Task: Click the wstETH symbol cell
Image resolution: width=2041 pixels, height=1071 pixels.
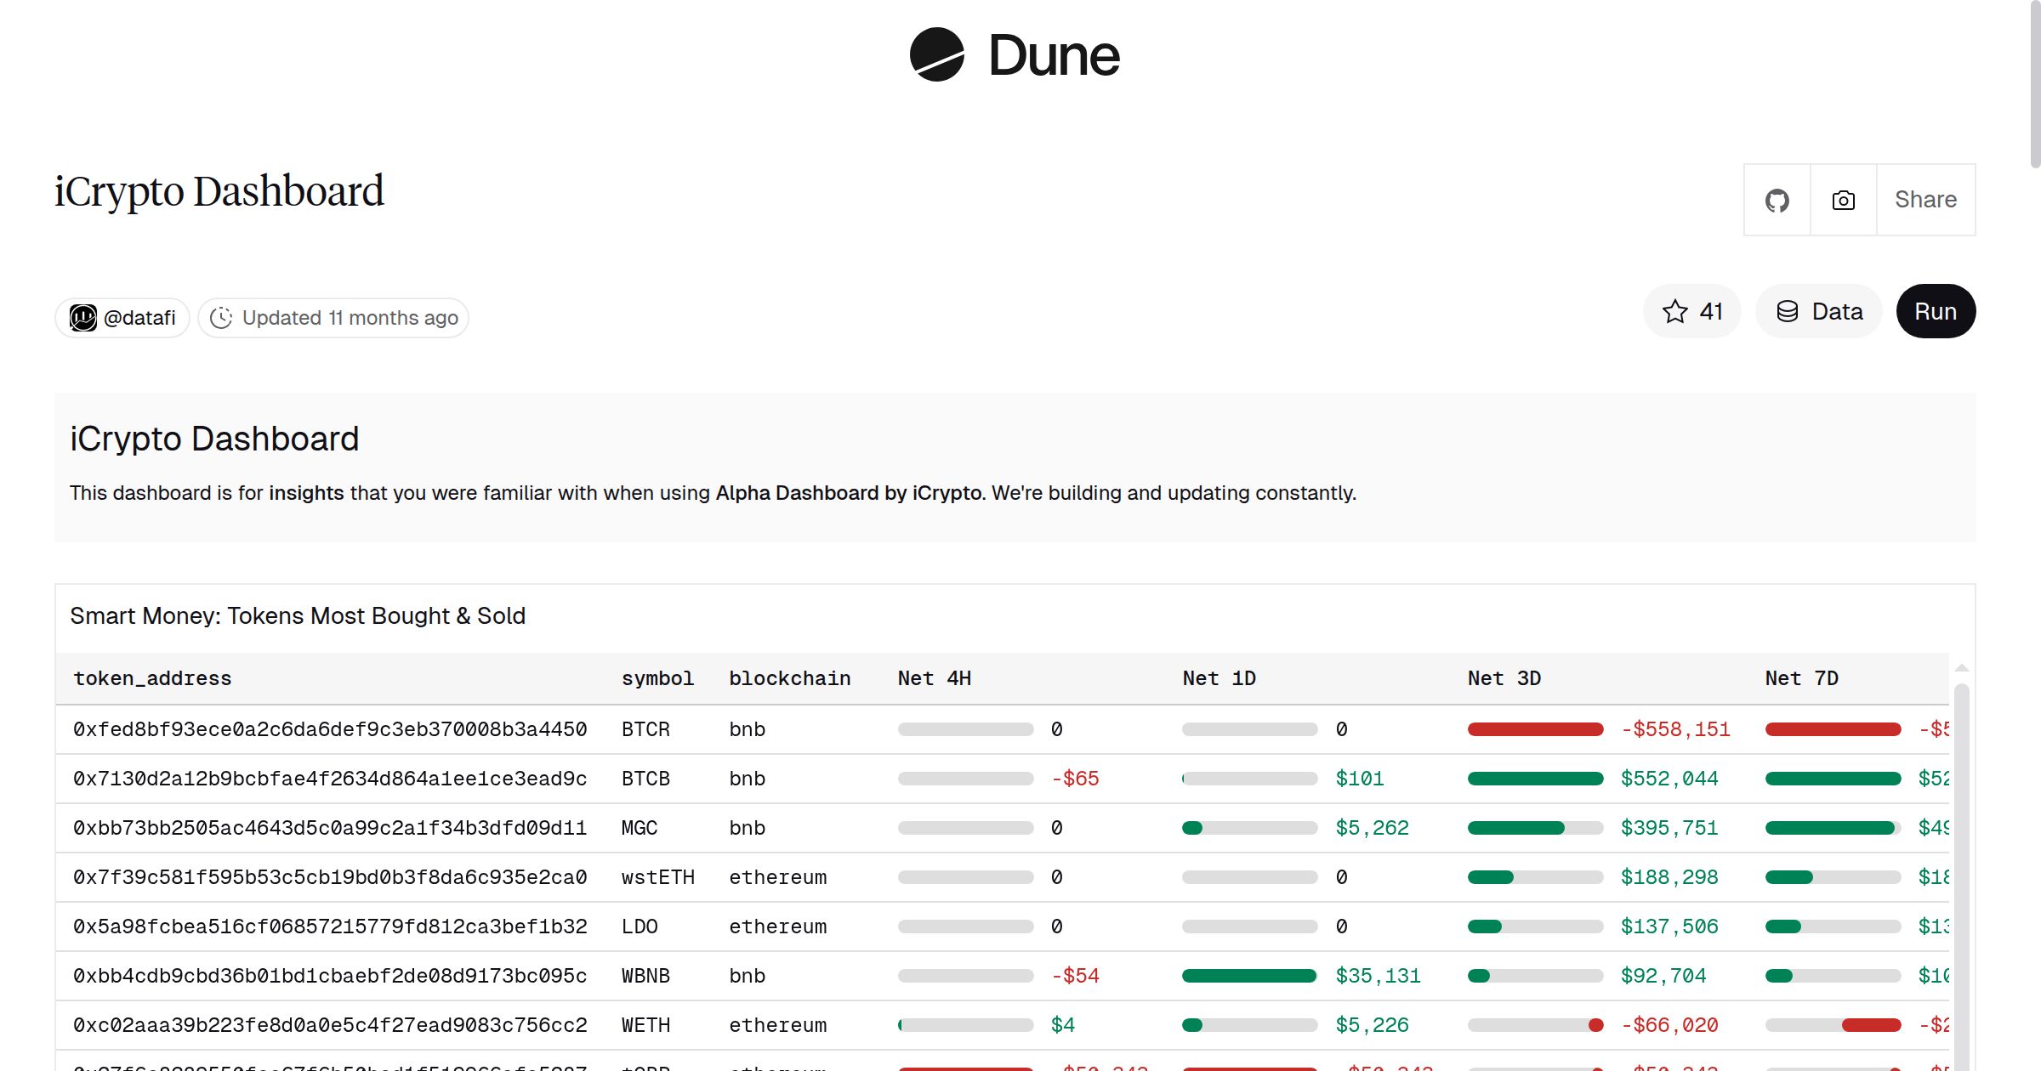Action: (x=658, y=877)
